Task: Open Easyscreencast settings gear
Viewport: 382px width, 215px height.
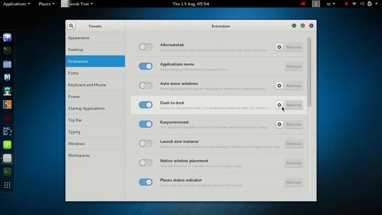Action: point(279,124)
